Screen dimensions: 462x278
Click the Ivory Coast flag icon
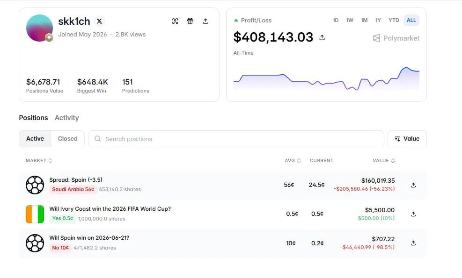pyautogui.click(x=35, y=214)
